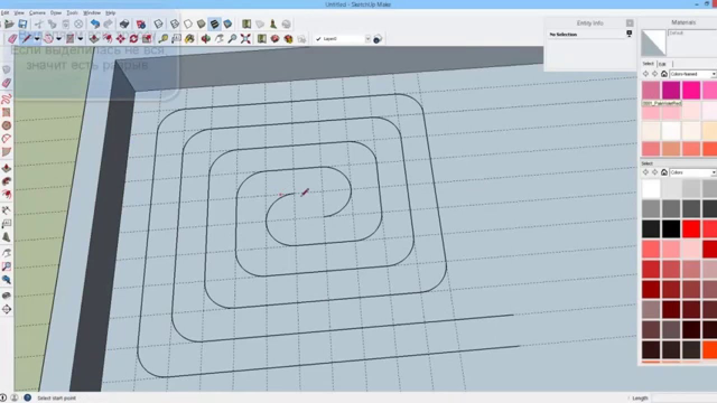Select the Pie tool in left toolbar
This screenshot has width=717, height=403.
(7, 152)
